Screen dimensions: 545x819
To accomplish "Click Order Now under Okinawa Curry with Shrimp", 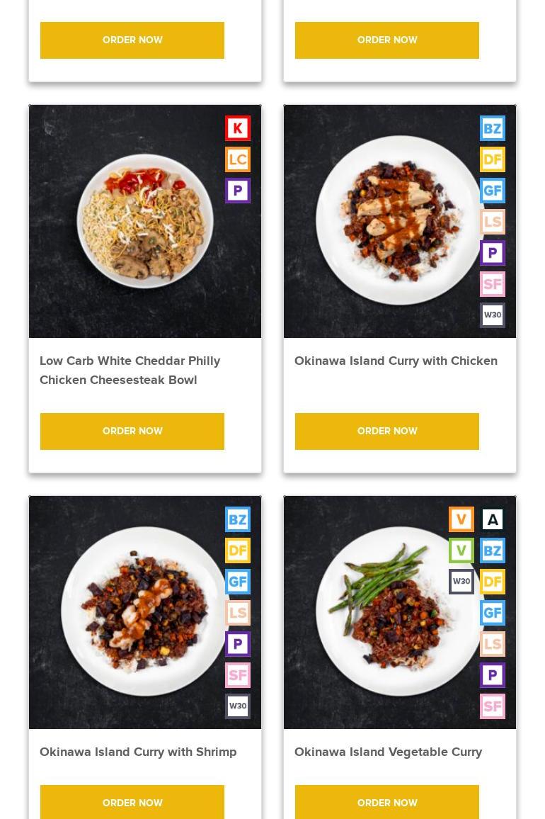I will 132,802.
